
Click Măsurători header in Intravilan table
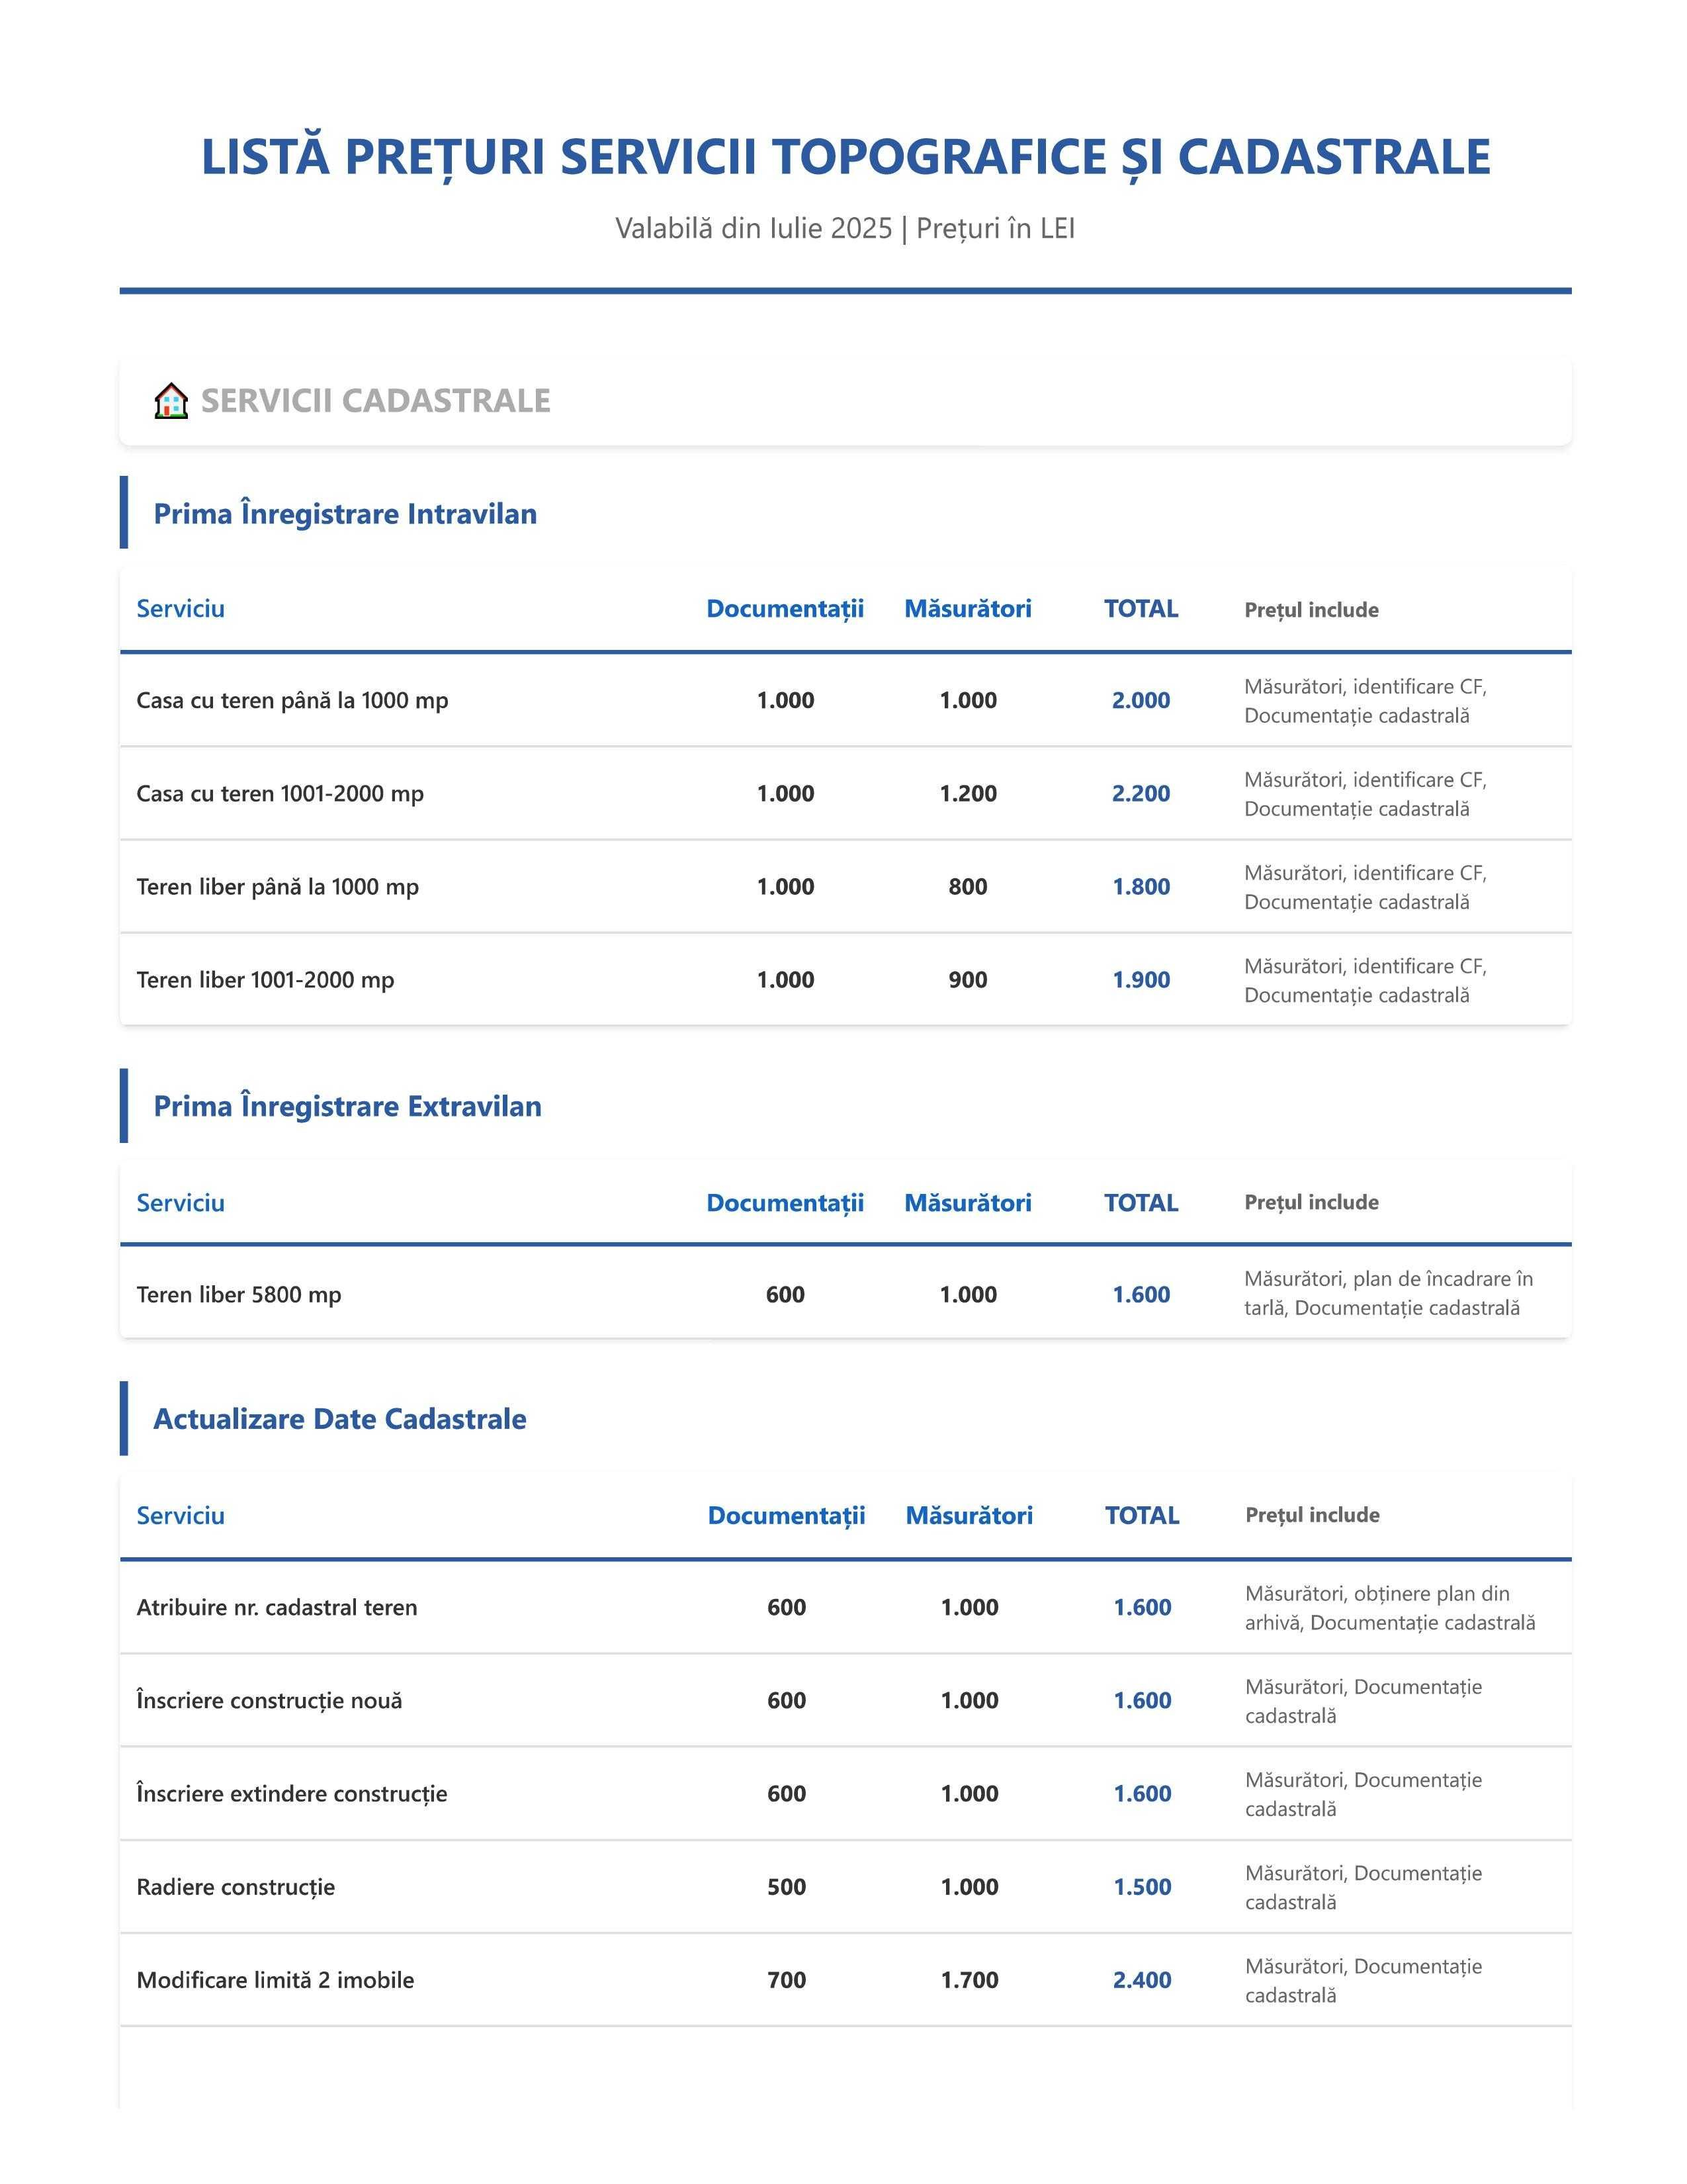coord(969,609)
